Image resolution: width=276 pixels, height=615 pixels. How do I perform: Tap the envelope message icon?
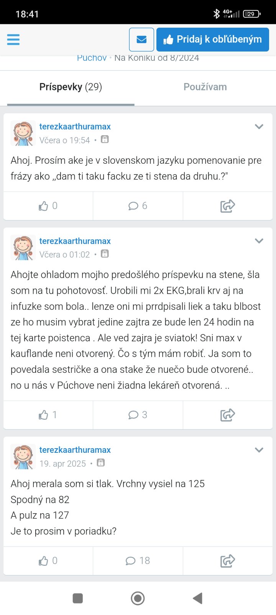point(141,40)
